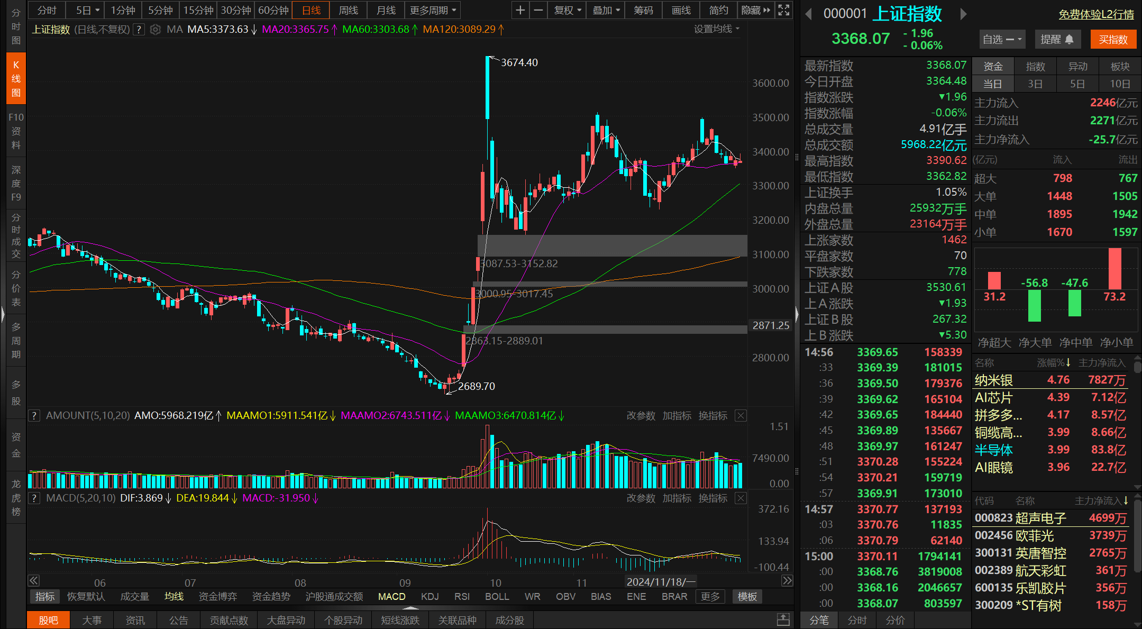Toggle 筹码 chip distribution
This screenshot has height=629, width=1142.
point(643,10)
